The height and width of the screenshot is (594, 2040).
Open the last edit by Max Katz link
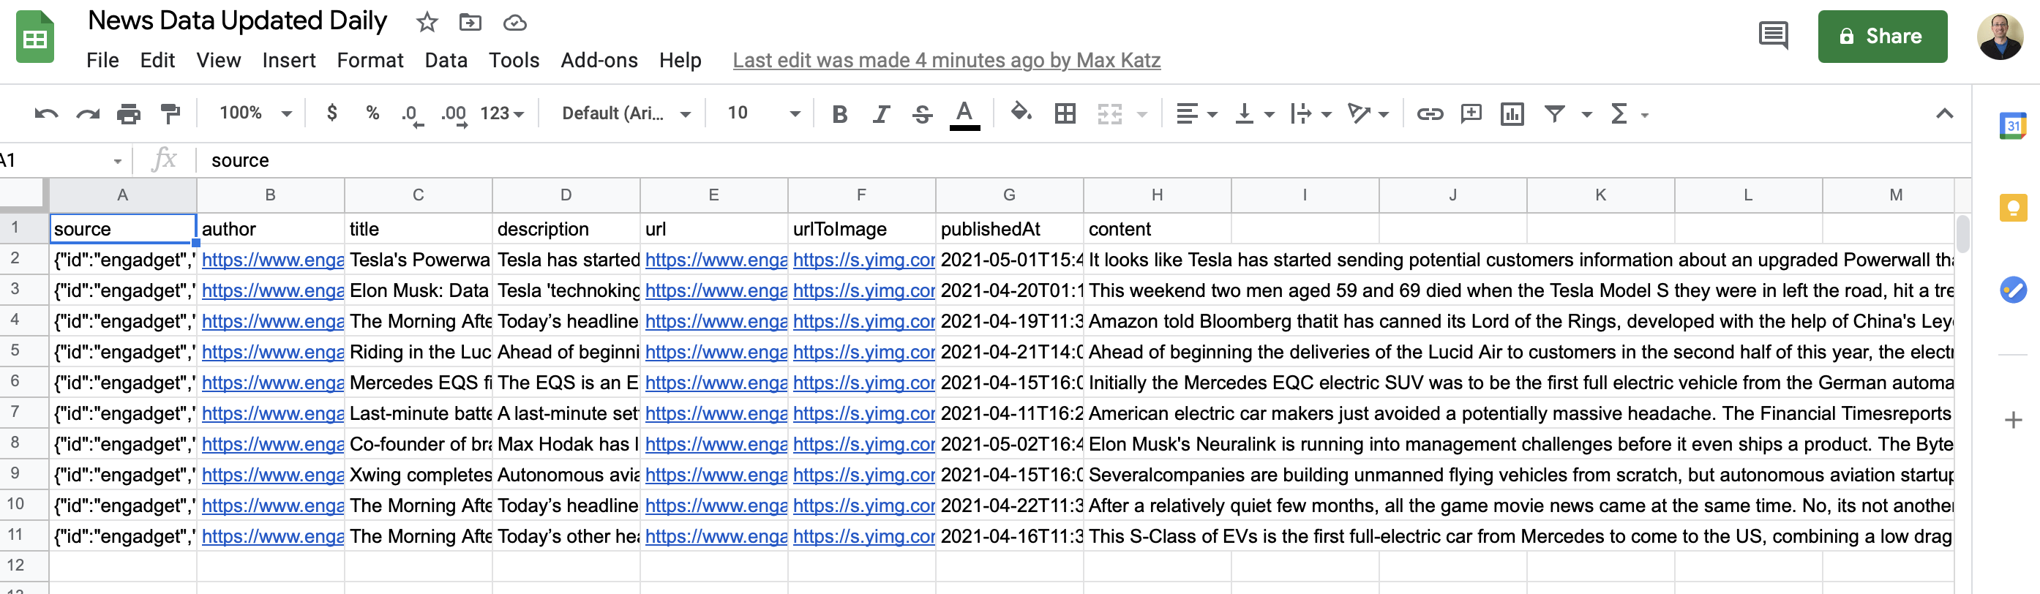coord(946,60)
